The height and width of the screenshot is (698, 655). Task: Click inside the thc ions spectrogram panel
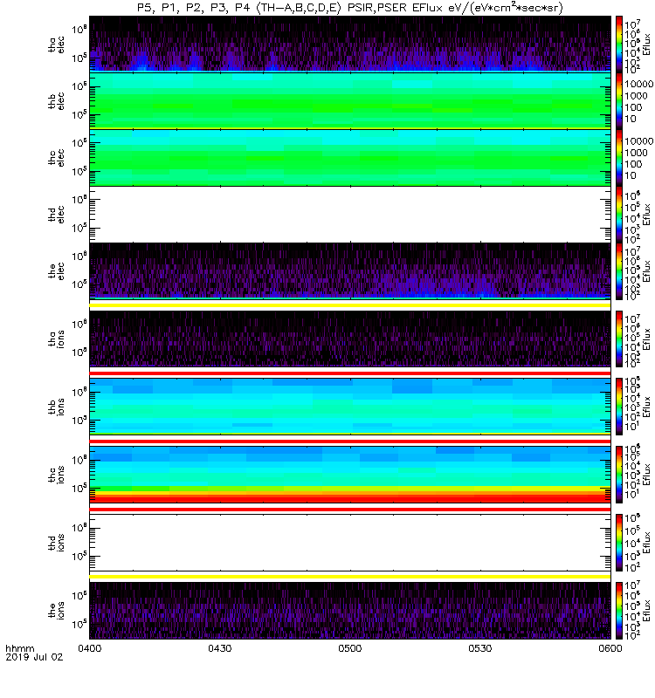pos(350,475)
